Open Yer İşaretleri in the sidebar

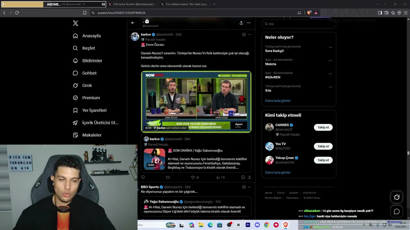pos(90,110)
